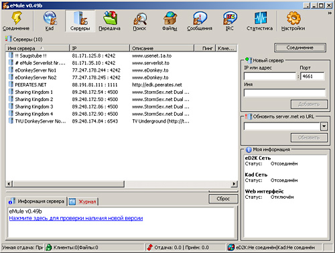The image size is (335, 253).
Task: Click IP cell 88.191.81.111 : 1111
Action: 94,84
